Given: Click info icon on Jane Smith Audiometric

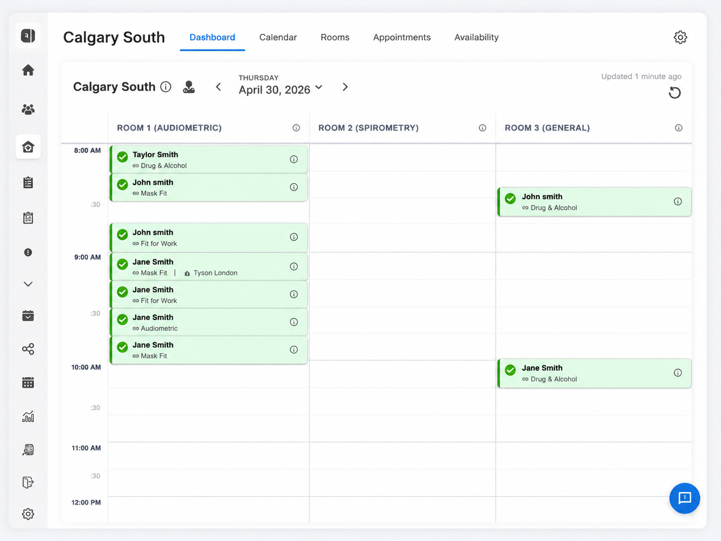Looking at the screenshot, I should point(294,322).
